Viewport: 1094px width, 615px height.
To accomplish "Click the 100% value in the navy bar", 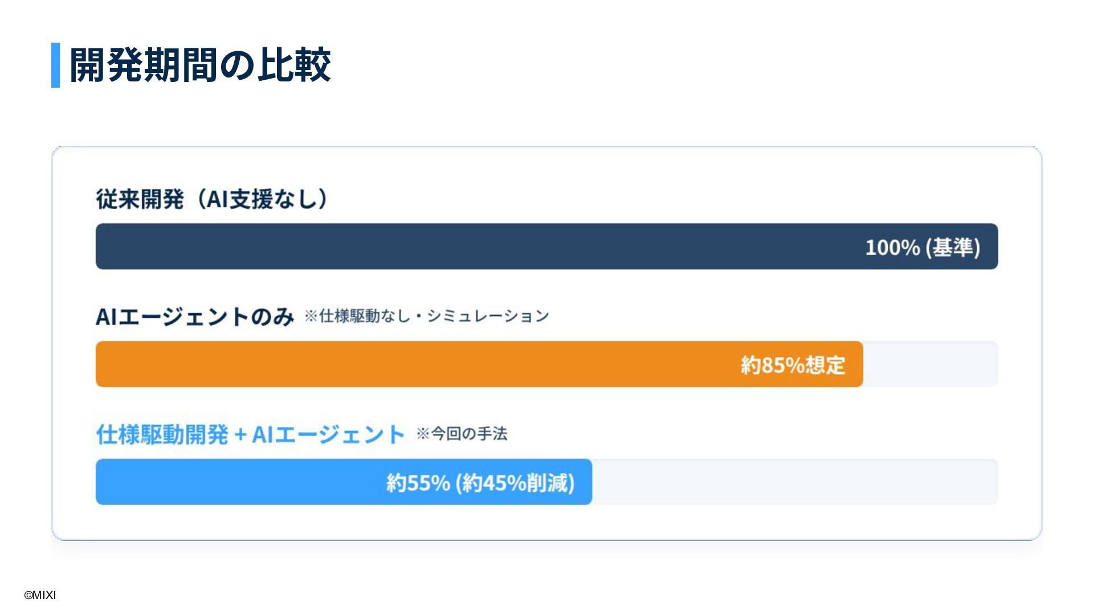I will pos(892,247).
